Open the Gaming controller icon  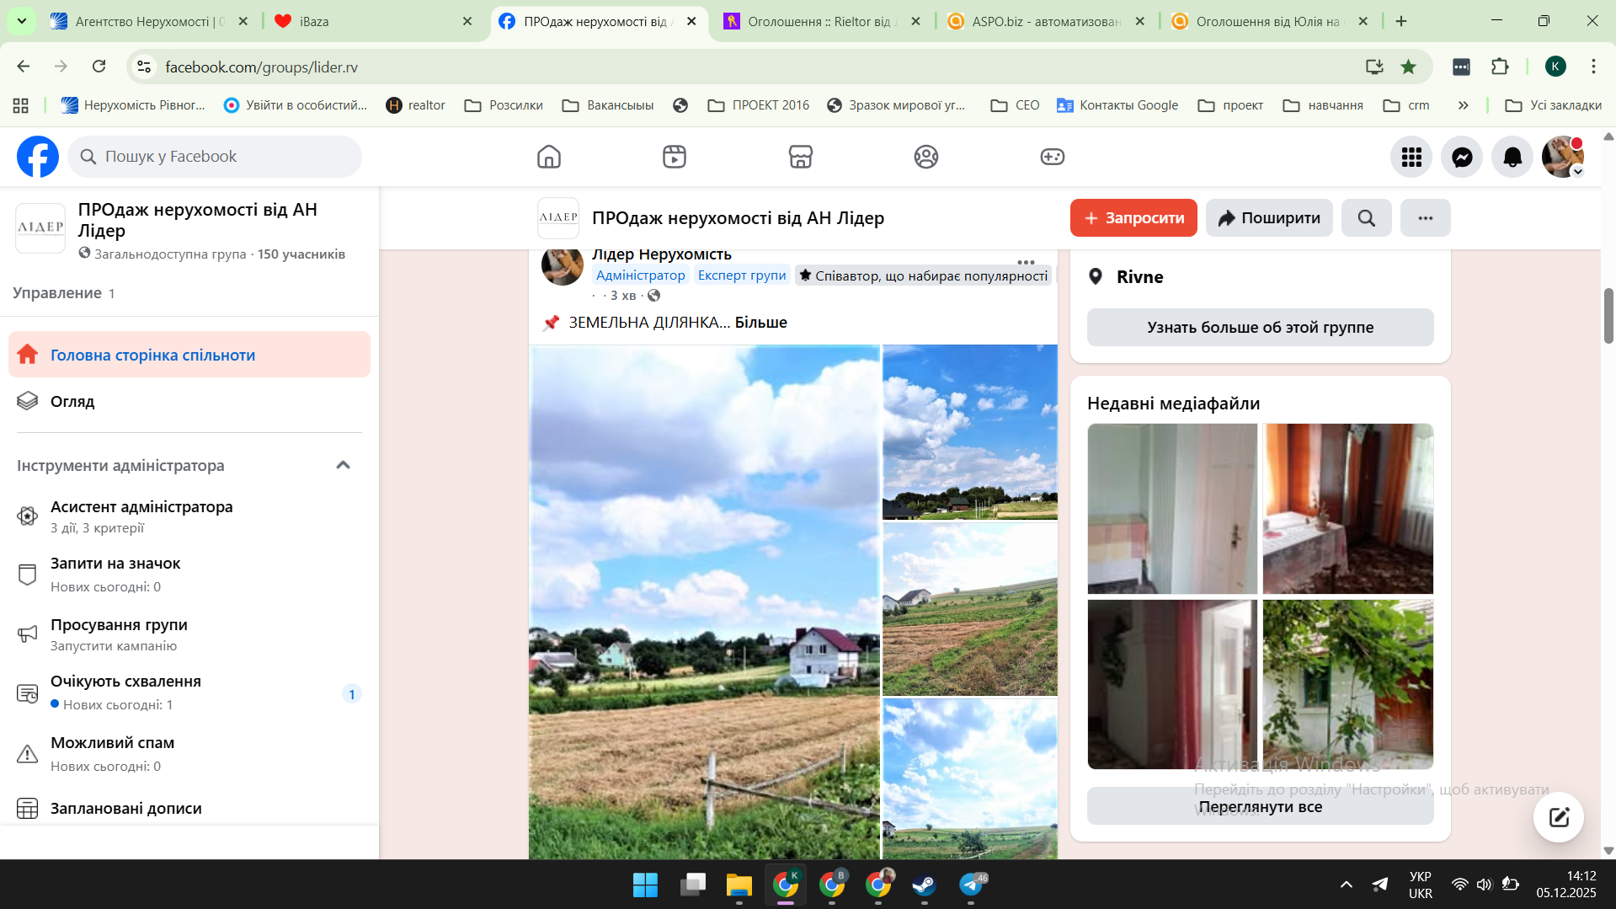coord(1052,157)
